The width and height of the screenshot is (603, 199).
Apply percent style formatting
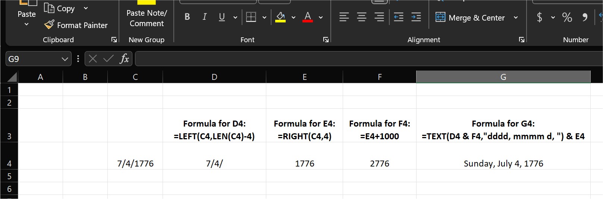pyautogui.click(x=567, y=17)
